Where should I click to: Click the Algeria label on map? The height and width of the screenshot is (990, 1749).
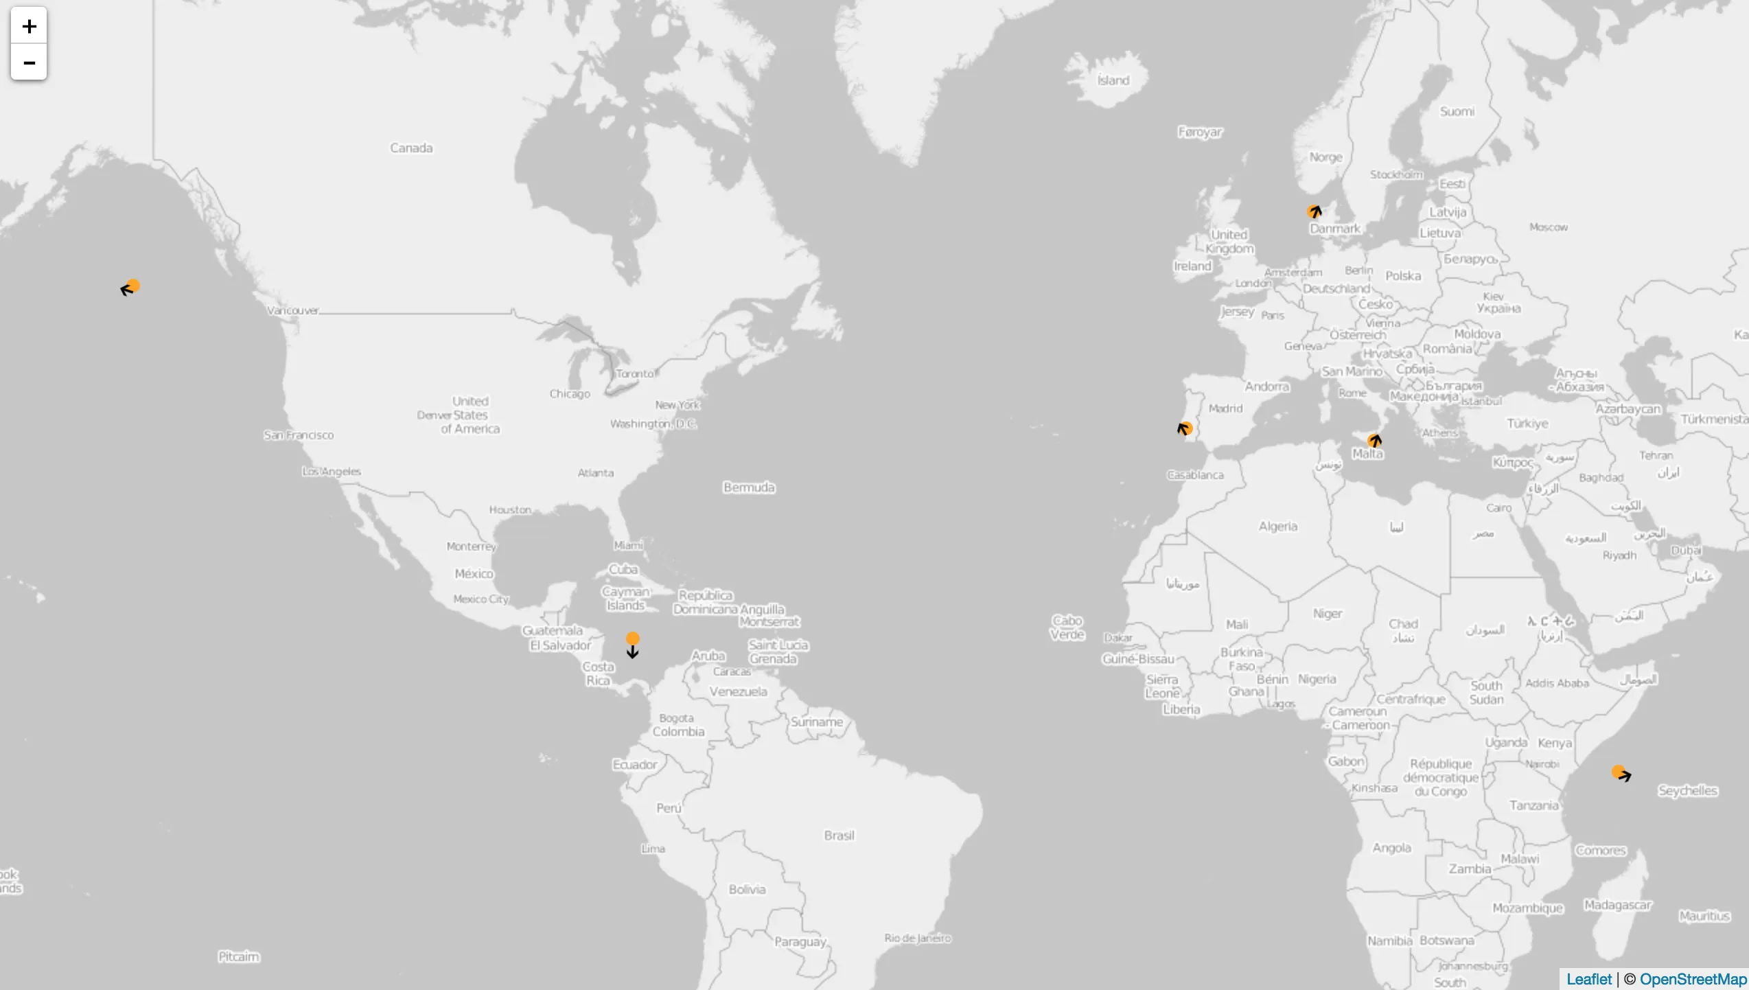[x=1277, y=526]
